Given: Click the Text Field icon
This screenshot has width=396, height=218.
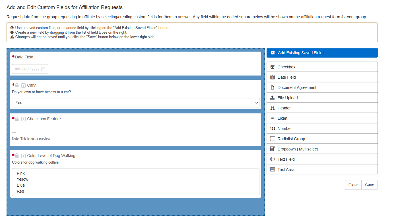Looking at the screenshot, I should pos(272,159).
